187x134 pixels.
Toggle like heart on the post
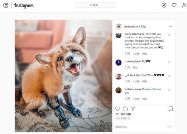pos(118,109)
